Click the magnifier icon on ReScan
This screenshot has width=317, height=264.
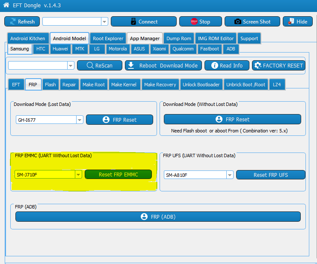(x=90, y=65)
